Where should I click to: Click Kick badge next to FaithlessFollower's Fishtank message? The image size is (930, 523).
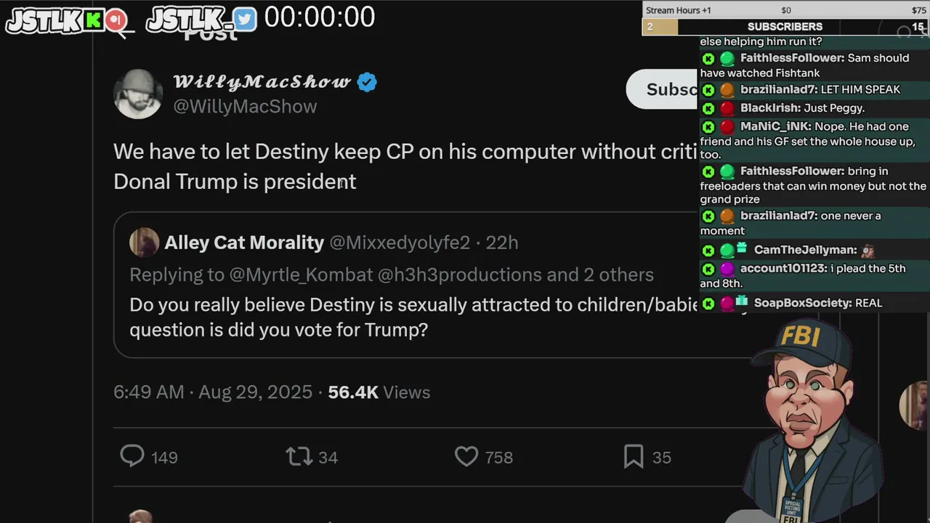click(x=708, y=58)
